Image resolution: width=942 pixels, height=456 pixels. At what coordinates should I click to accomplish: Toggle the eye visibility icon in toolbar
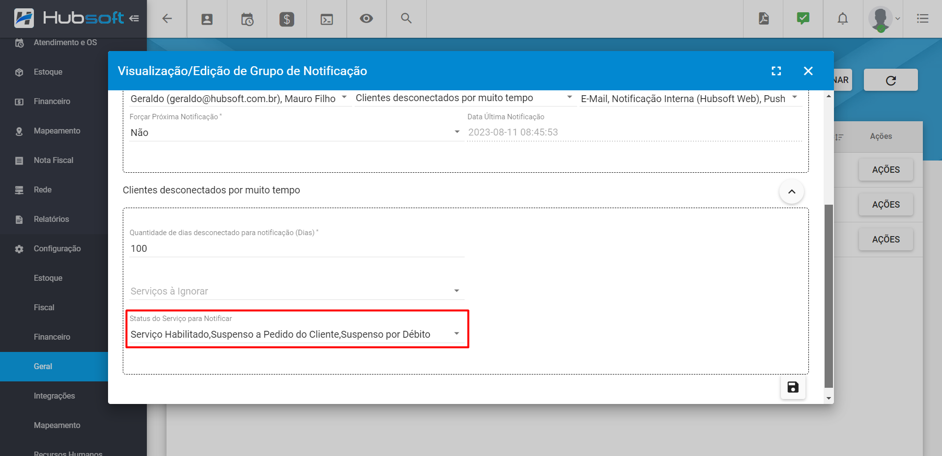click(366, 19)
